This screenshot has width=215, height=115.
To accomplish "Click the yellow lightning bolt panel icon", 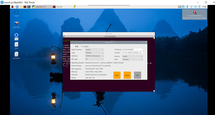I will pos(74,6).
